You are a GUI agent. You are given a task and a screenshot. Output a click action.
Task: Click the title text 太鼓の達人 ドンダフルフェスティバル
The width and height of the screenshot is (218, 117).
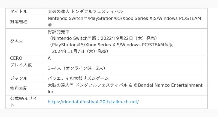(85, 11)
